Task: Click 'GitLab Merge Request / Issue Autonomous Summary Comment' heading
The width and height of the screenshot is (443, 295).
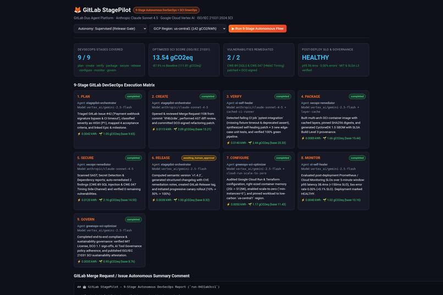Action: coord(132,276)
